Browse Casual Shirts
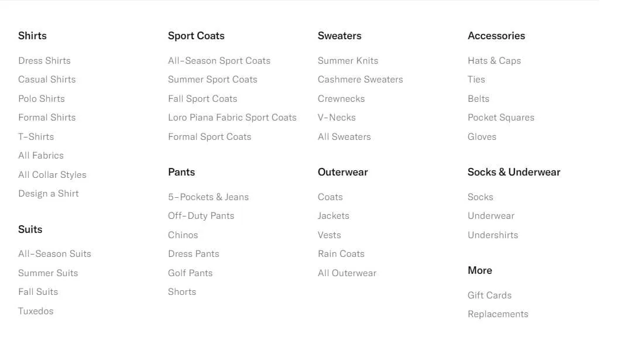 coord(47,79)
